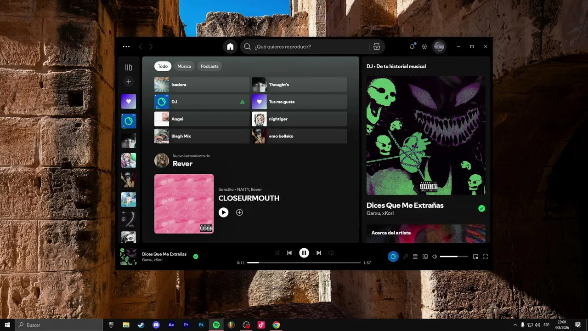Image resolution: width=588 pixels, height=331 pixels.
Task: Open the CLOSEURMOUTH title link
Action: coord(249,198)
